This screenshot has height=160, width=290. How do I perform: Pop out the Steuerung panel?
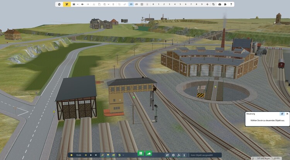282,114
